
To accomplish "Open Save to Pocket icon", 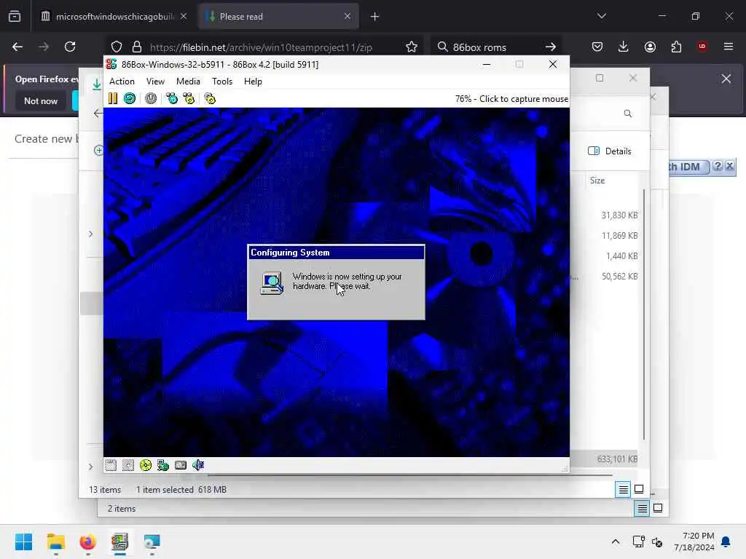I will (x=597, y=47).
